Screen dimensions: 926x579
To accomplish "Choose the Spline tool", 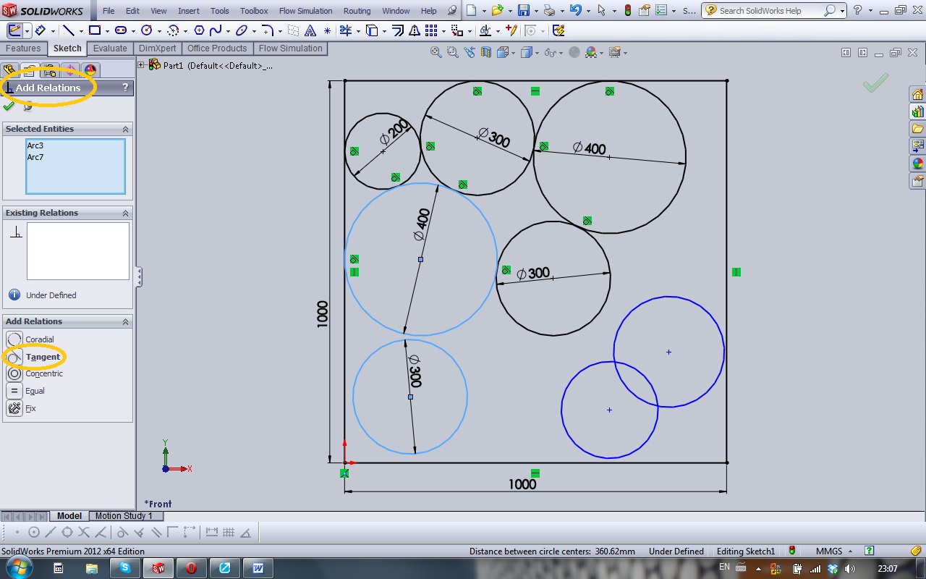I will click(215, 30).
